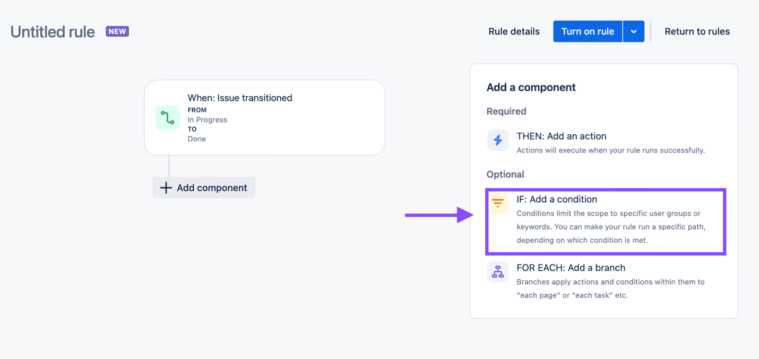Screen dimensions: 759x359
Task: Open the FOR EACH: Add a branch component
Action: point(571,268)
